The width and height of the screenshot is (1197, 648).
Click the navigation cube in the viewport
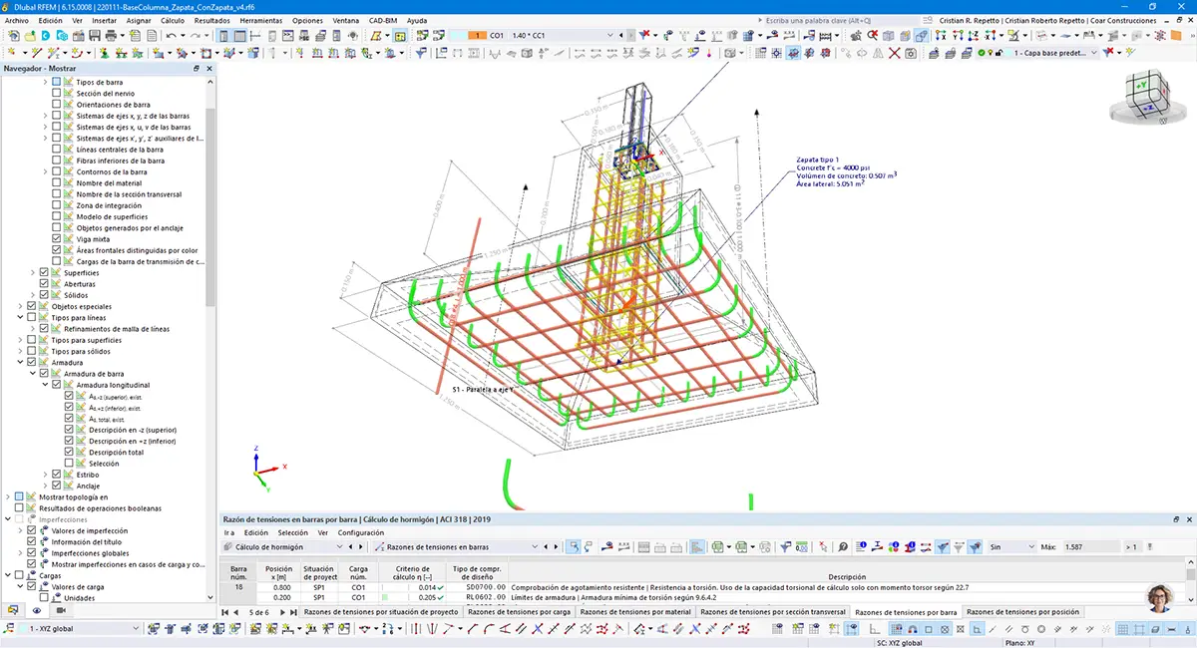coord(1147,98)
